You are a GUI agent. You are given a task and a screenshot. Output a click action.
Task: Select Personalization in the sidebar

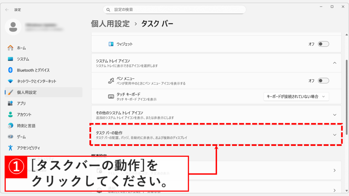pyautogui.click(x=27, y=92)
